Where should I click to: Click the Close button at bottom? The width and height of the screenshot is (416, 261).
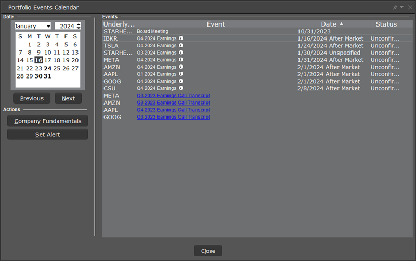point(208,251)
